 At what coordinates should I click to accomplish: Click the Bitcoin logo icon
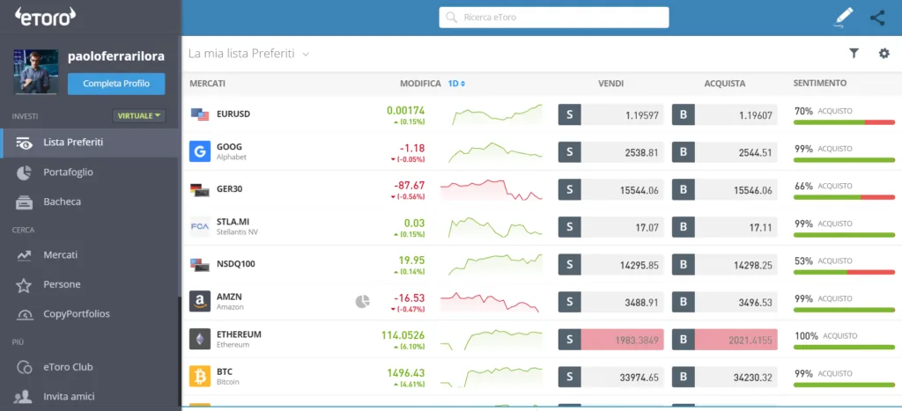[x=200, y=377]
